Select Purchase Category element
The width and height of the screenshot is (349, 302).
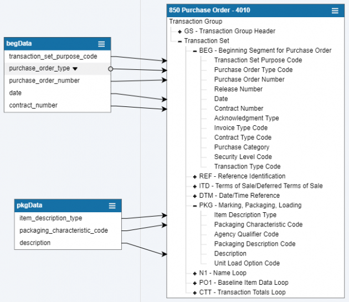coord(242,147)
